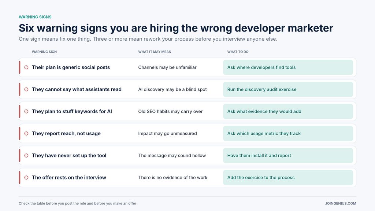Click 'Ask what evidence they would add' box

[x=288, y=111]
